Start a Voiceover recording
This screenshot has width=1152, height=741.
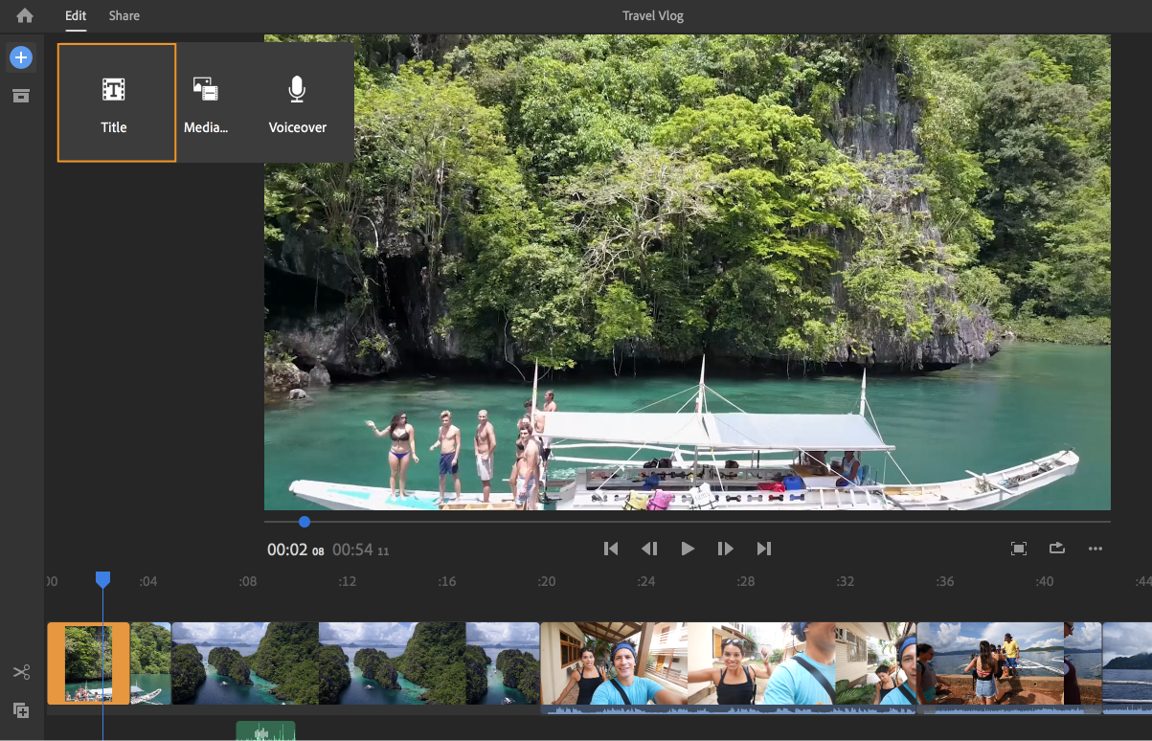[297, 102]
